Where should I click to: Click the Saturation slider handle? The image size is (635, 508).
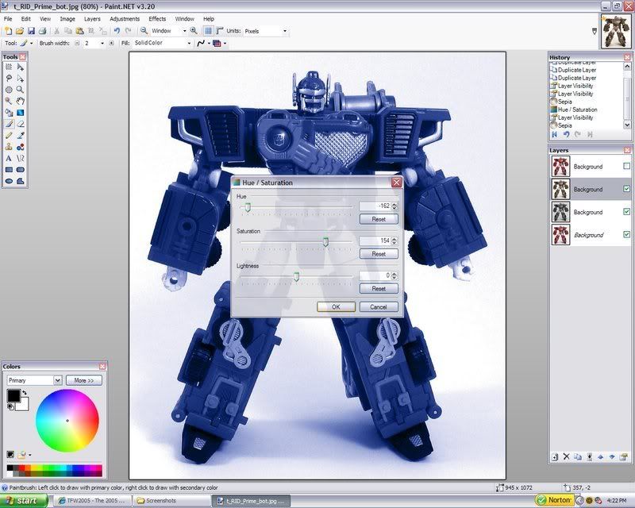[x=325, y=242]
